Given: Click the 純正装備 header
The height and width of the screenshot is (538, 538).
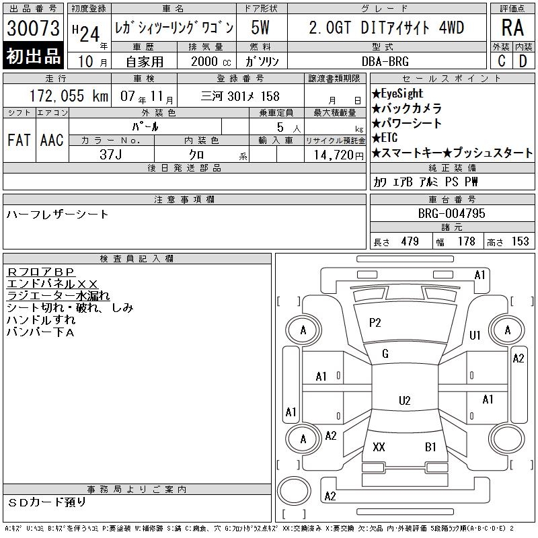Looking at the screenshot, I should [452, 168].
